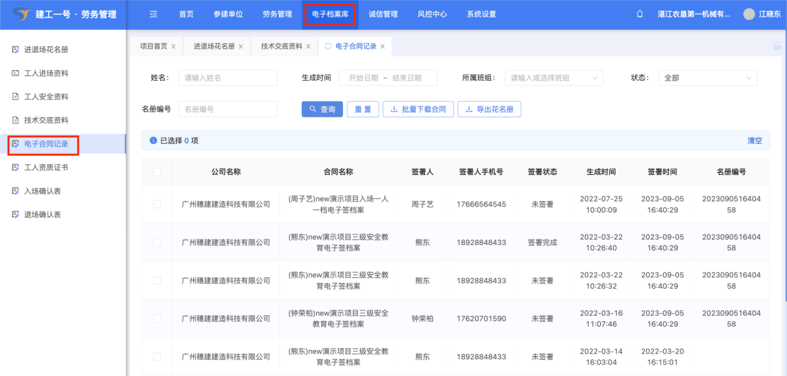Click the sidebar collapse menu icon
The width and height of the screenshot is (787, 376).
coord(153,14)
